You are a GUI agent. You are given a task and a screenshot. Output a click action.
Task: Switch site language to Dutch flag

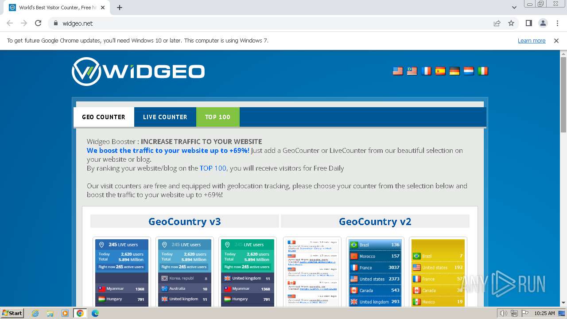[x=469, y=71]
